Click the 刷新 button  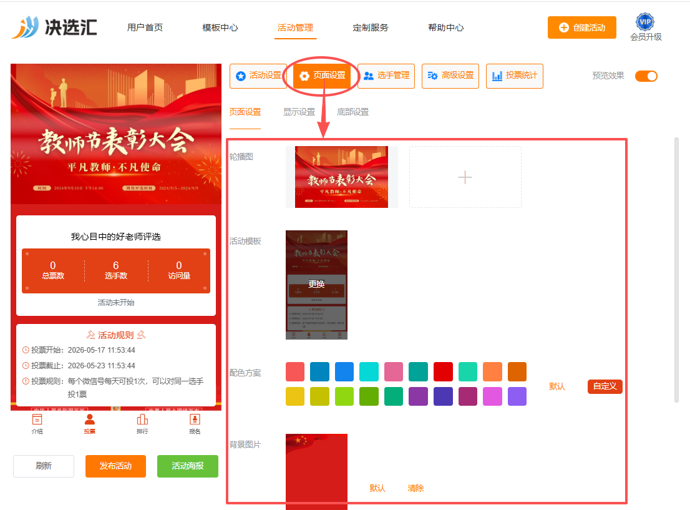tap(44, 466)
